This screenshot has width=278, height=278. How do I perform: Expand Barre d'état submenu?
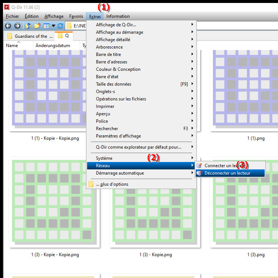[142, 77]
